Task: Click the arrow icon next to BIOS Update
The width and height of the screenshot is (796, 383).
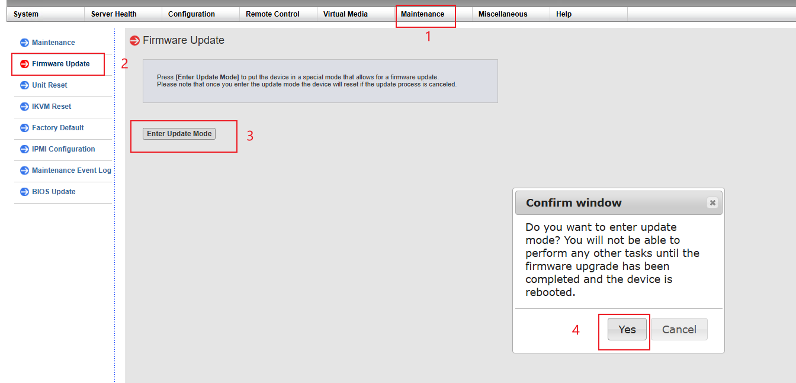Action: (x=24, y=192)
